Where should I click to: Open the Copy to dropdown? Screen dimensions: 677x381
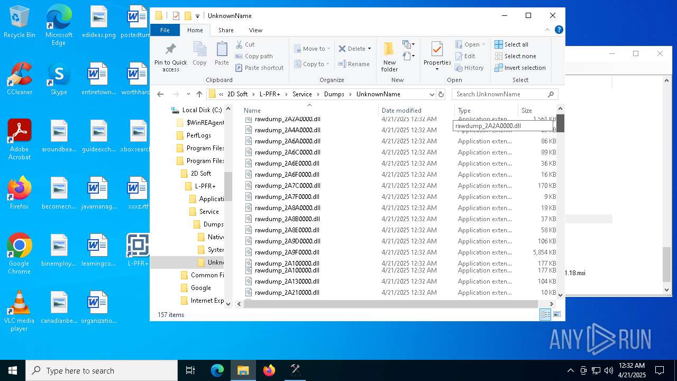312,64
